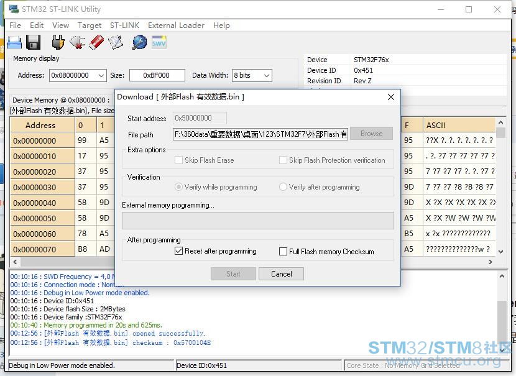The height and width of the screenshot is (376, 516).
Task: Click row address 0x00000060
Action: coord(42,234)
